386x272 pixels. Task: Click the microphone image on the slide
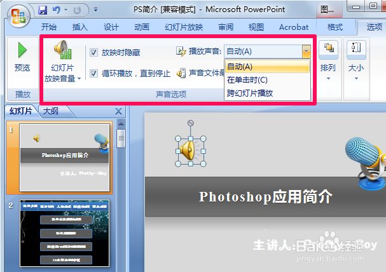[366, 163]
